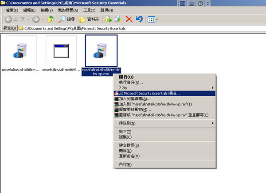Select the first mssefullinstall-x86fre file thumbnail

point(21,51)
